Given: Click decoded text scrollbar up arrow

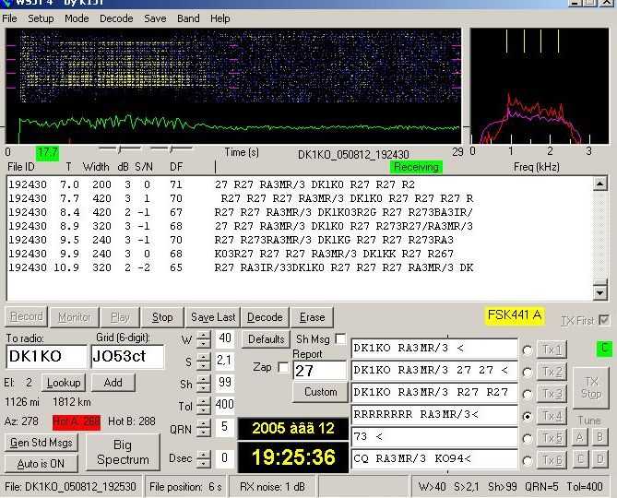Looking at the screenshot, I should point(600,184).
